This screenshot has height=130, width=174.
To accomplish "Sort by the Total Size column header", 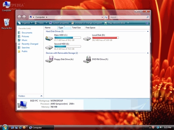I will (76, 28).
